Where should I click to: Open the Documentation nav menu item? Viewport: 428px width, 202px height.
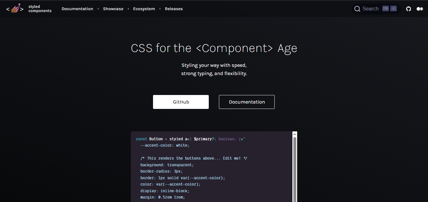[x=77, y=9]
